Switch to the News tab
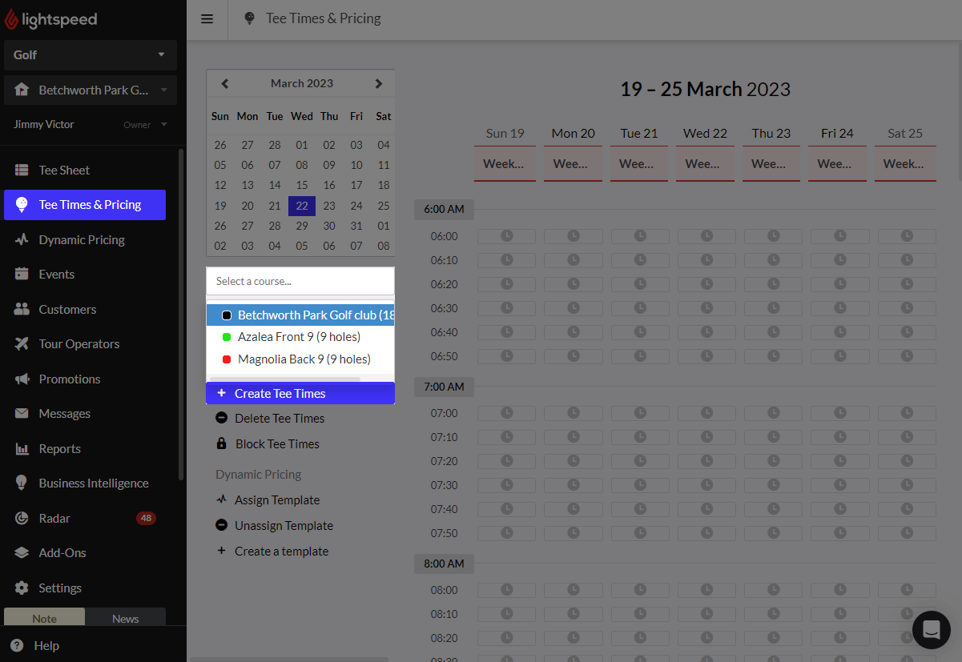The width and height of the screenshot is (962, 662). click(x=125, y=618)
